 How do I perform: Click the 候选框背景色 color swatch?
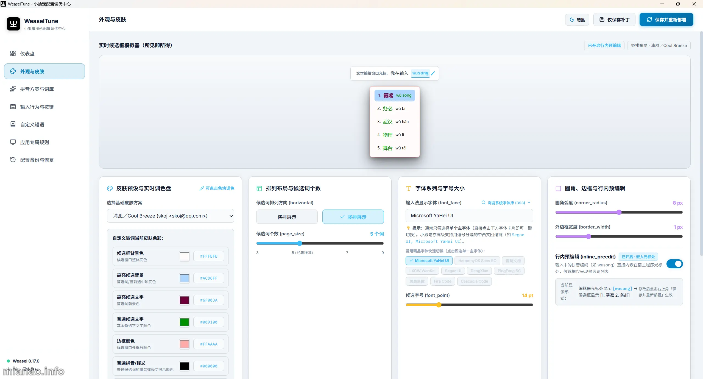point(184,256)
